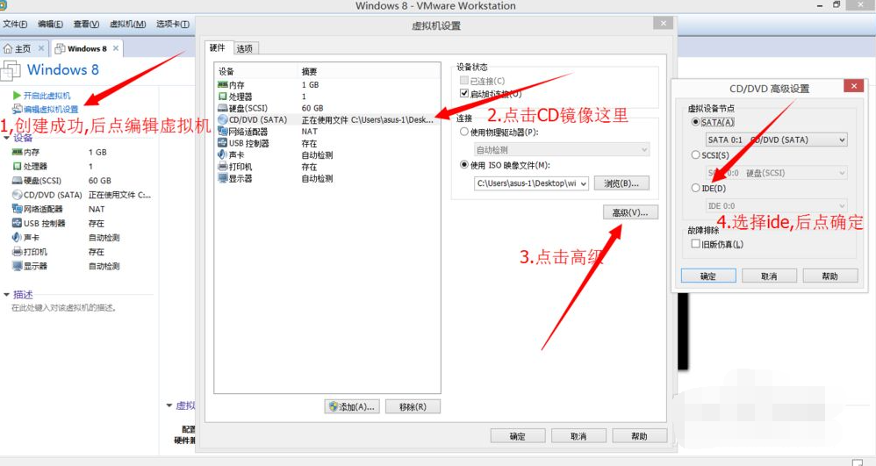This screenshot has height=466, width=876.
Task: Click the home icon on the 主页 tab
Action: click(x=8, y=48)
